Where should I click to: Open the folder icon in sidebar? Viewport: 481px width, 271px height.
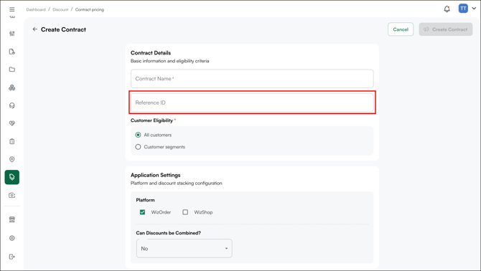12,70
